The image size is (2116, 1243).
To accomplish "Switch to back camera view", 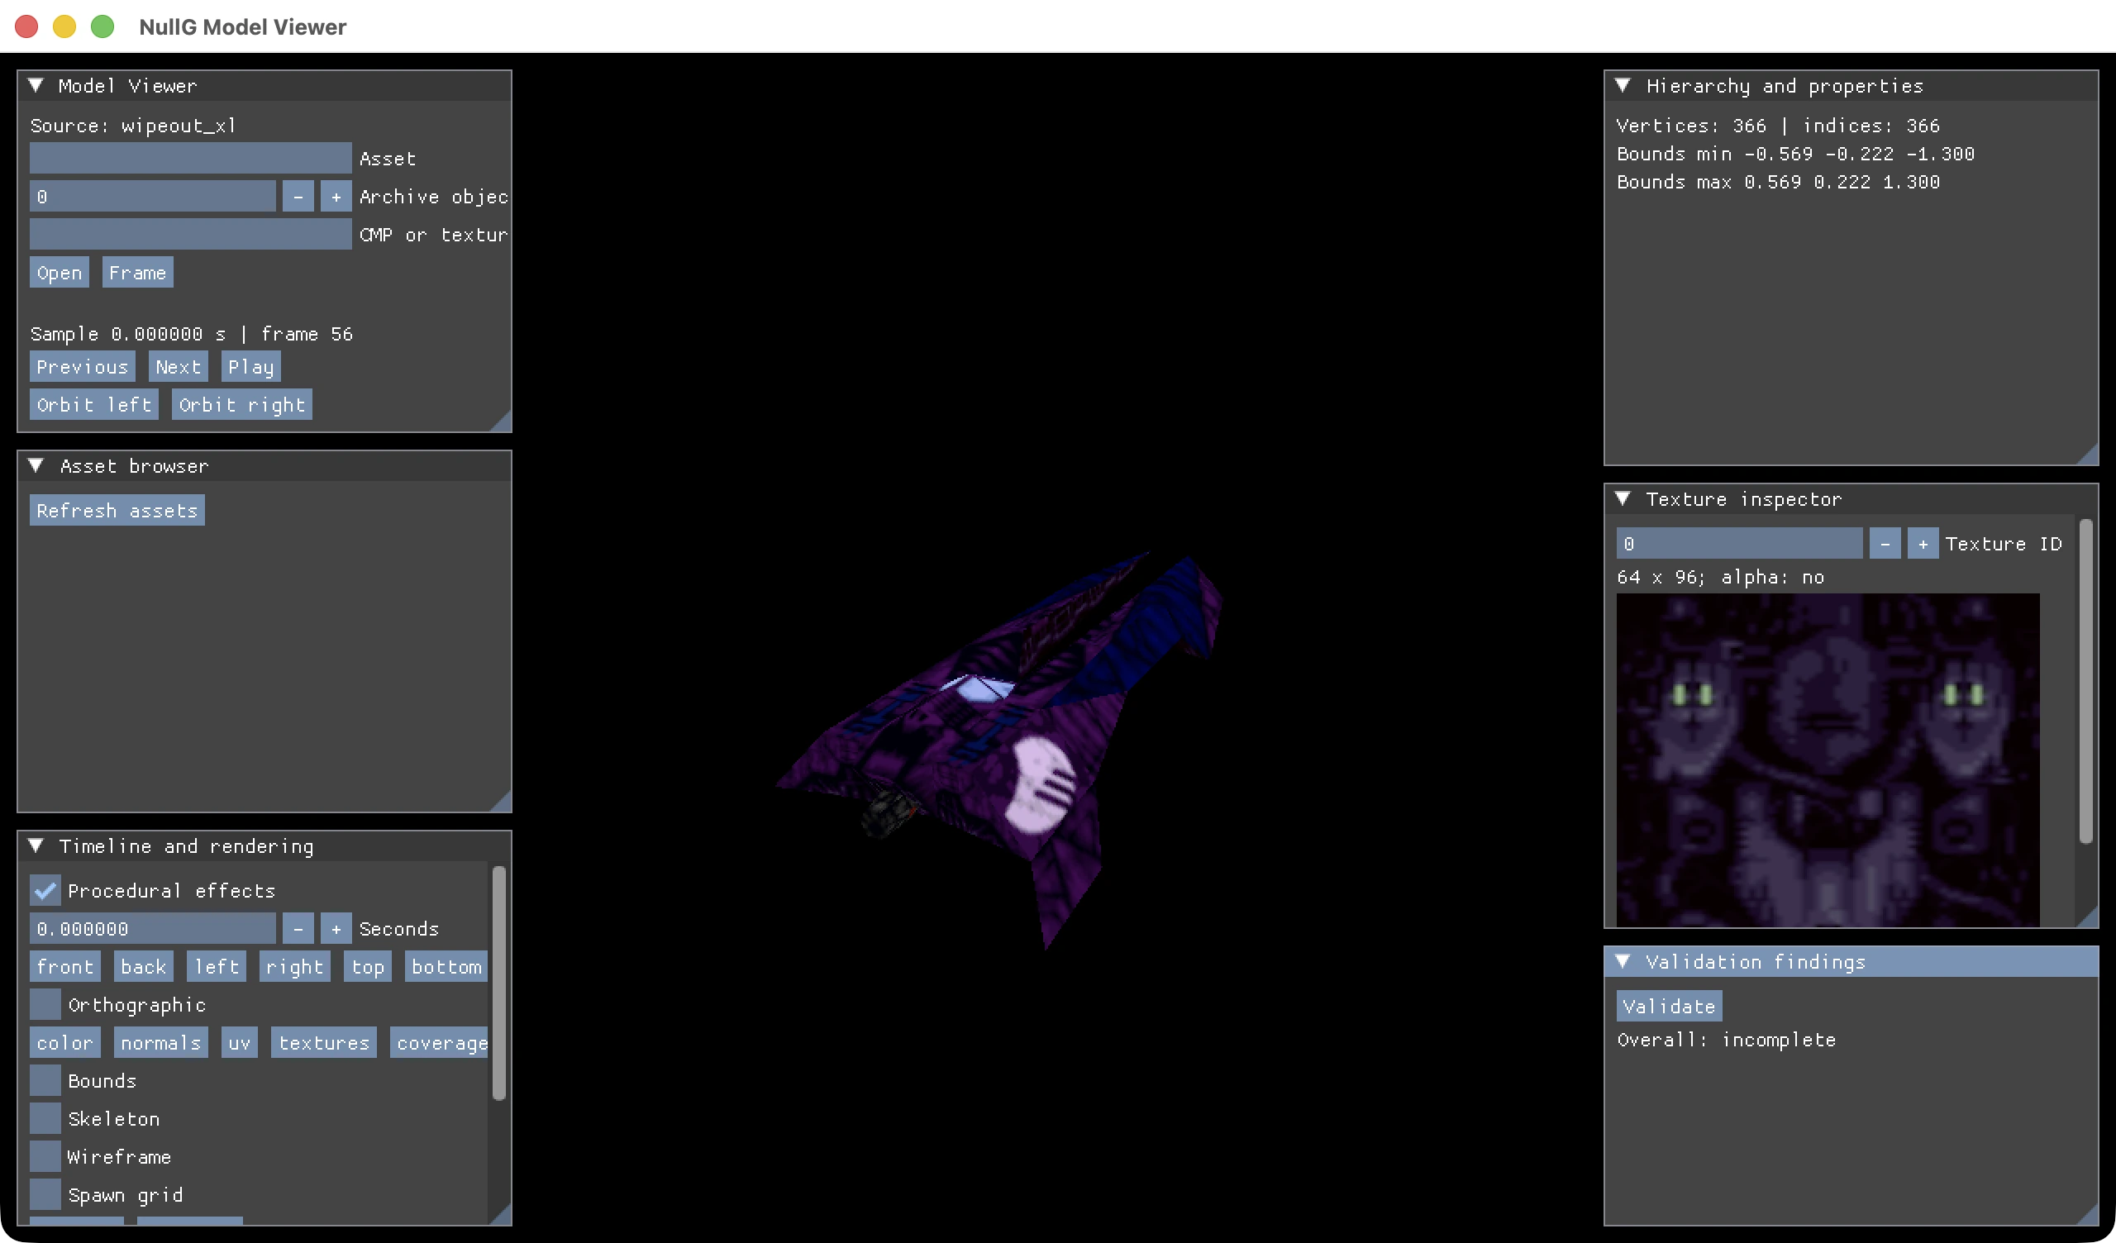I will (144, 967).
